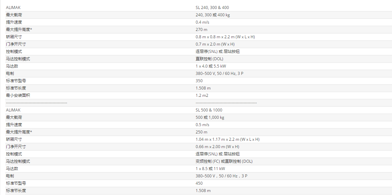Click the 最小安装面积 row label
The height and width of the screenshot is (195, 392).
coord(18,95)
